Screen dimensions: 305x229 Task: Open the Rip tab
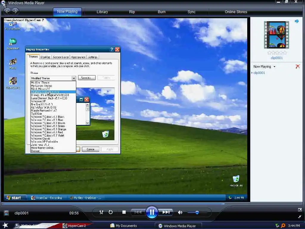pos(132,12)
